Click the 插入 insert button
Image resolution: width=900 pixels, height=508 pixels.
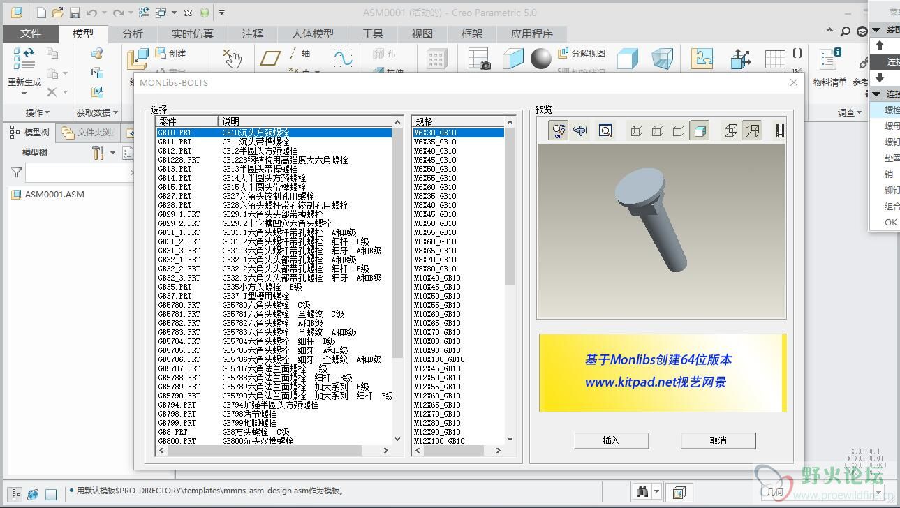[x=611, y=440]
